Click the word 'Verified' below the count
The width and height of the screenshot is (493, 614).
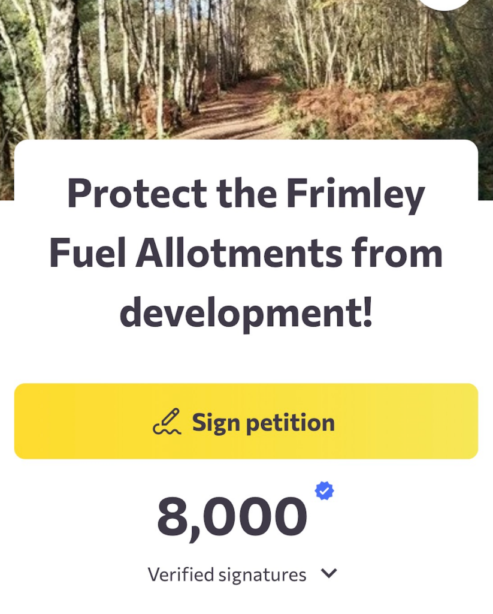tap(181, 574)
